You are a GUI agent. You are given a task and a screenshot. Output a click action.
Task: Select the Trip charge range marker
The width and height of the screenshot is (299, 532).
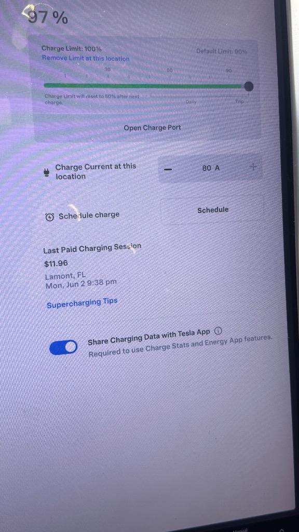(x=239, y=101)
